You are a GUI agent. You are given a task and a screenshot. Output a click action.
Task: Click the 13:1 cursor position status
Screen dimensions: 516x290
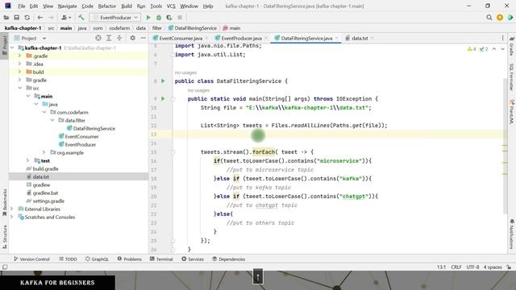441,267
